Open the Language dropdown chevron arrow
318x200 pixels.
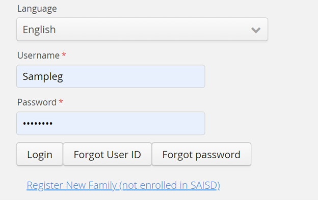(256, 30)
